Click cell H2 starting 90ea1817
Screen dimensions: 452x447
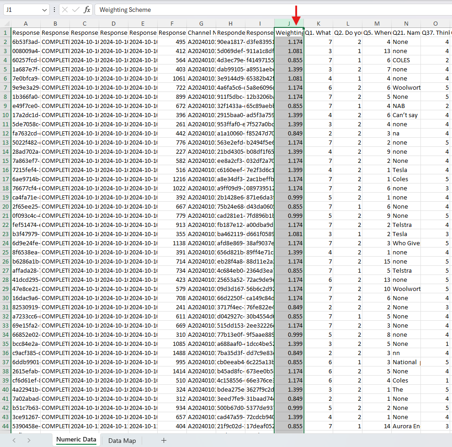(230, 42)
